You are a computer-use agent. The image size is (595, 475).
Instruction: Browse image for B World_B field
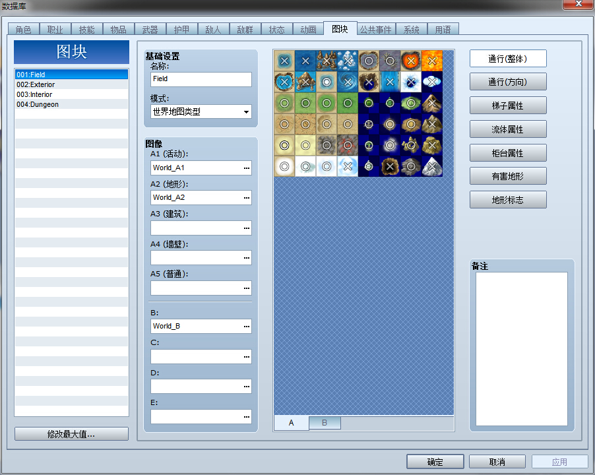tap(247, 327)
